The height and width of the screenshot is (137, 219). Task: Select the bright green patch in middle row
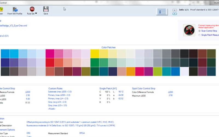tap(94, 62)
